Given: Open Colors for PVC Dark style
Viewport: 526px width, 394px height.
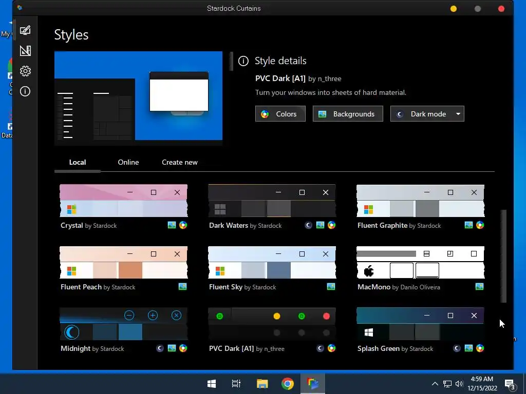Looking at the screenshot, I should pyautogui.click(x=280, y=114).
